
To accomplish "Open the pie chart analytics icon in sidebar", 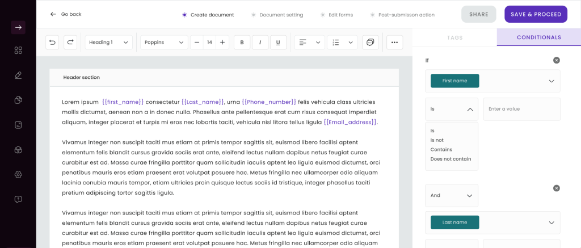I will (x=18, y=100).
